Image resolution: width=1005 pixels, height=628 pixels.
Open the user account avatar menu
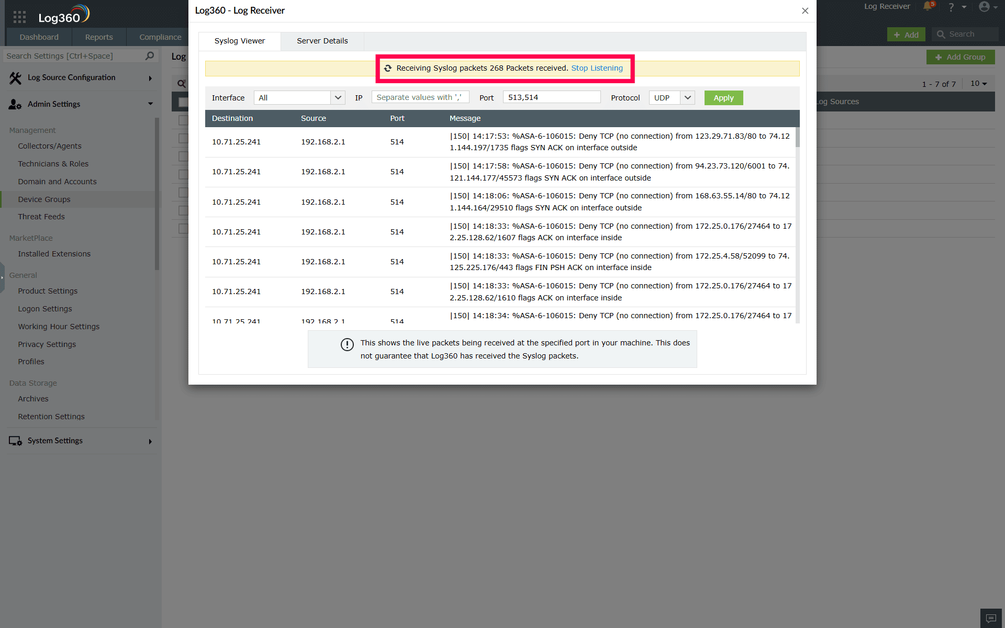click(x=984, y=7)
